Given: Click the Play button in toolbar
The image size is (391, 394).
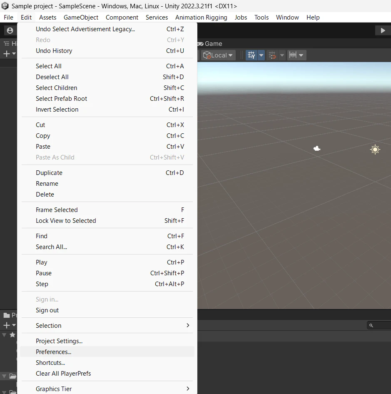Looking at the screenshot, I should 383,30.
